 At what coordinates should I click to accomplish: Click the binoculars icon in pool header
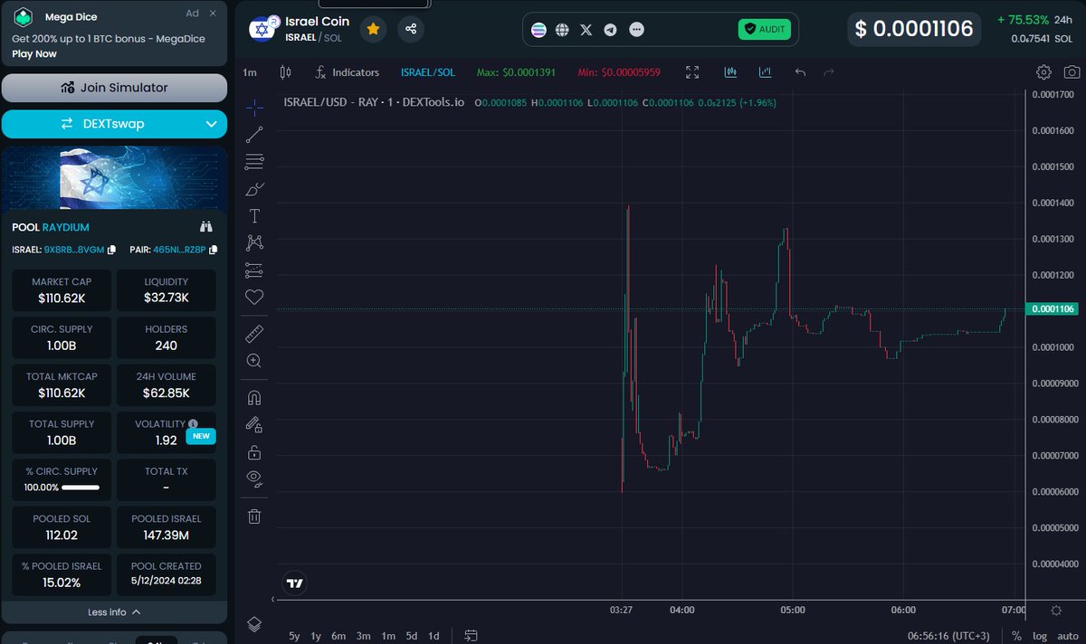[x=206, y=227]
